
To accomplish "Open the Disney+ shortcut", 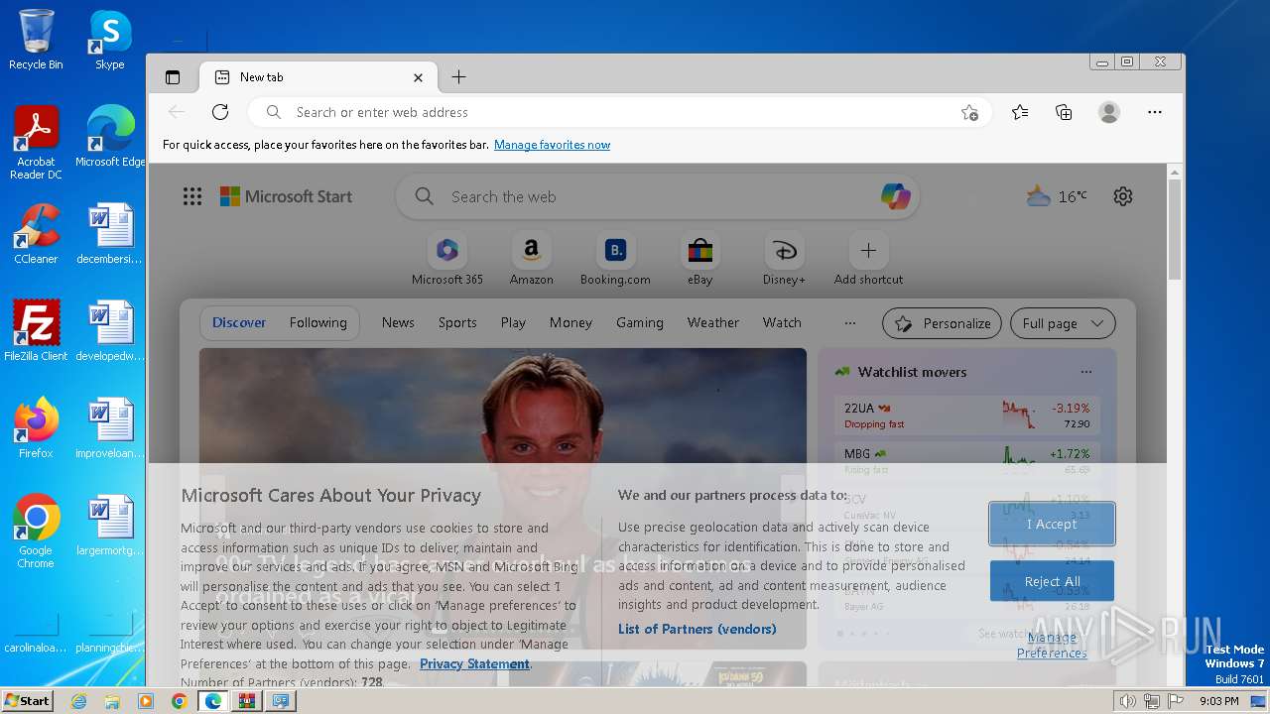I will point(784,260).
